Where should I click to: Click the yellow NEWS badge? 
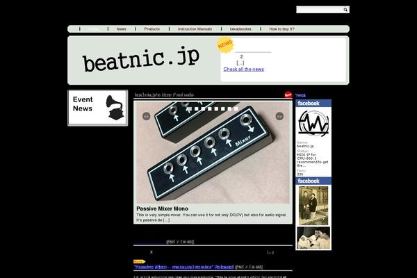pyautogui.click(x=225, y=44)
